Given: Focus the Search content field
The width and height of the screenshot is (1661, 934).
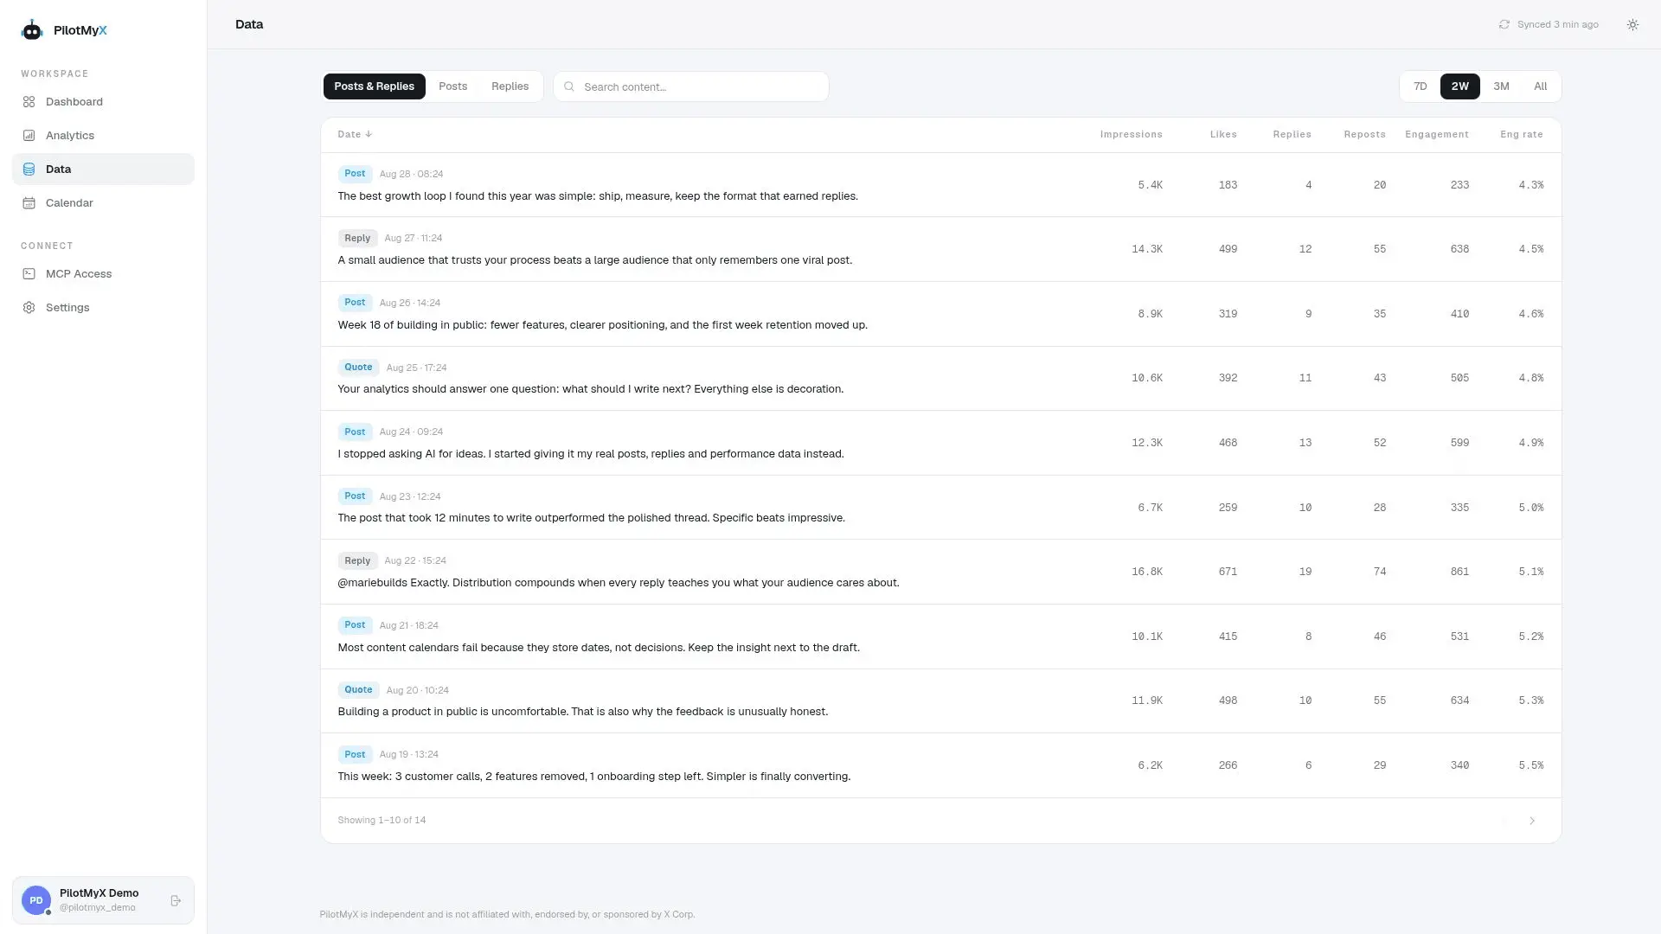Looking at the screenshot, I should point(691,86).
